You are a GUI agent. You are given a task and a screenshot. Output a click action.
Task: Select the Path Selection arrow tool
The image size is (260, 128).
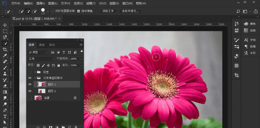click(x=5, y=123)
